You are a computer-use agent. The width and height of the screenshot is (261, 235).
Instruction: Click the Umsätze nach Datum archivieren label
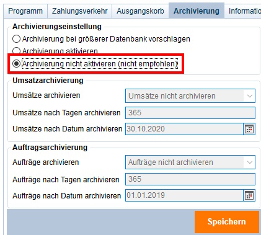coord(68,129)
